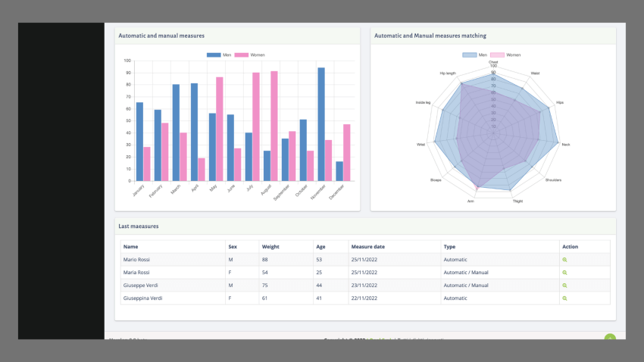This screenshot has height=362, width=644.
Task: Click 'Automatic and manual measures' panel title
Action: coord(161,36)
